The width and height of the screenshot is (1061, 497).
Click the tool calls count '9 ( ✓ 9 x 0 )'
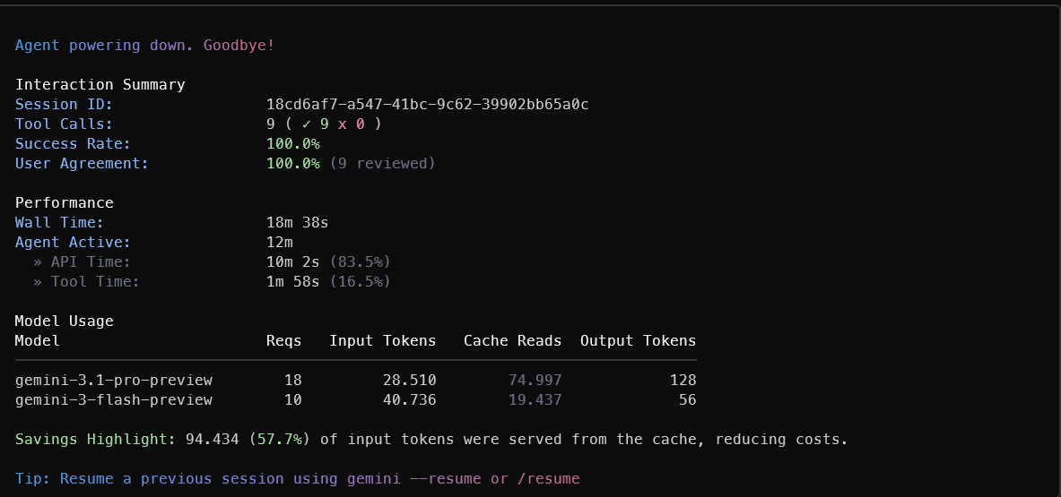pos(324,124)
